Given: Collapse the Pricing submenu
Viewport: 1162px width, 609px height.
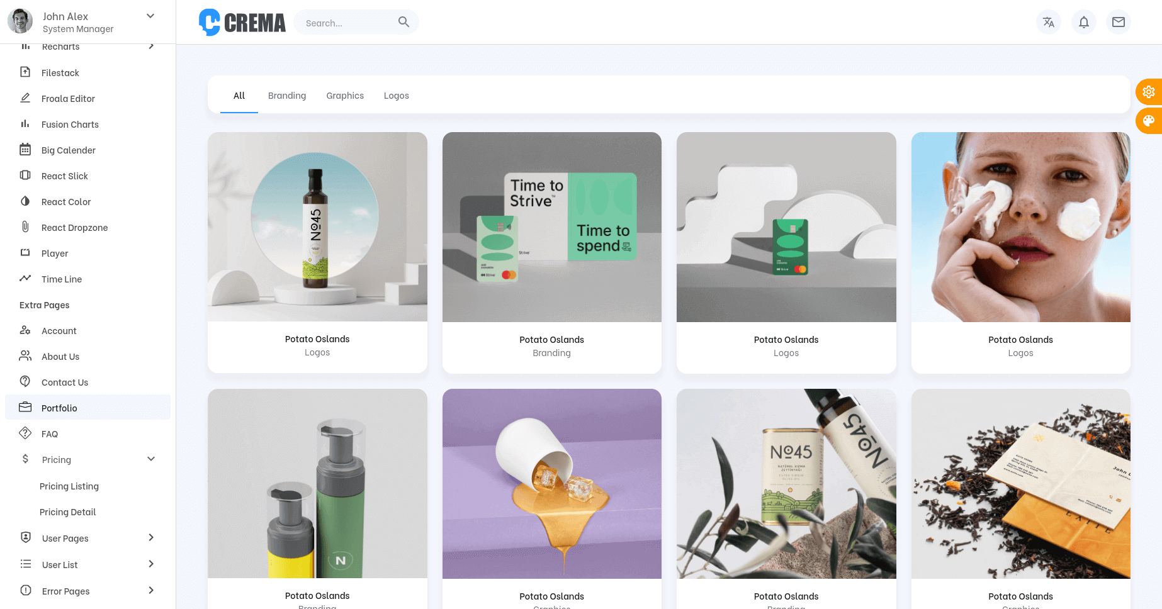Looking at the screenshot, I should click(151, 459).
